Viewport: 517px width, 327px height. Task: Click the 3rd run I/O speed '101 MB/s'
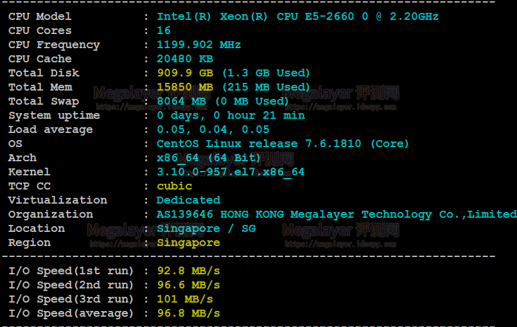[185, 299]
